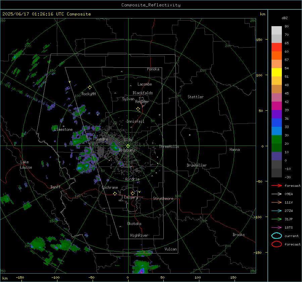The width and height of the screenshot is (302, 282).
Task: Click the Banff town label
Action: [55, 187]
